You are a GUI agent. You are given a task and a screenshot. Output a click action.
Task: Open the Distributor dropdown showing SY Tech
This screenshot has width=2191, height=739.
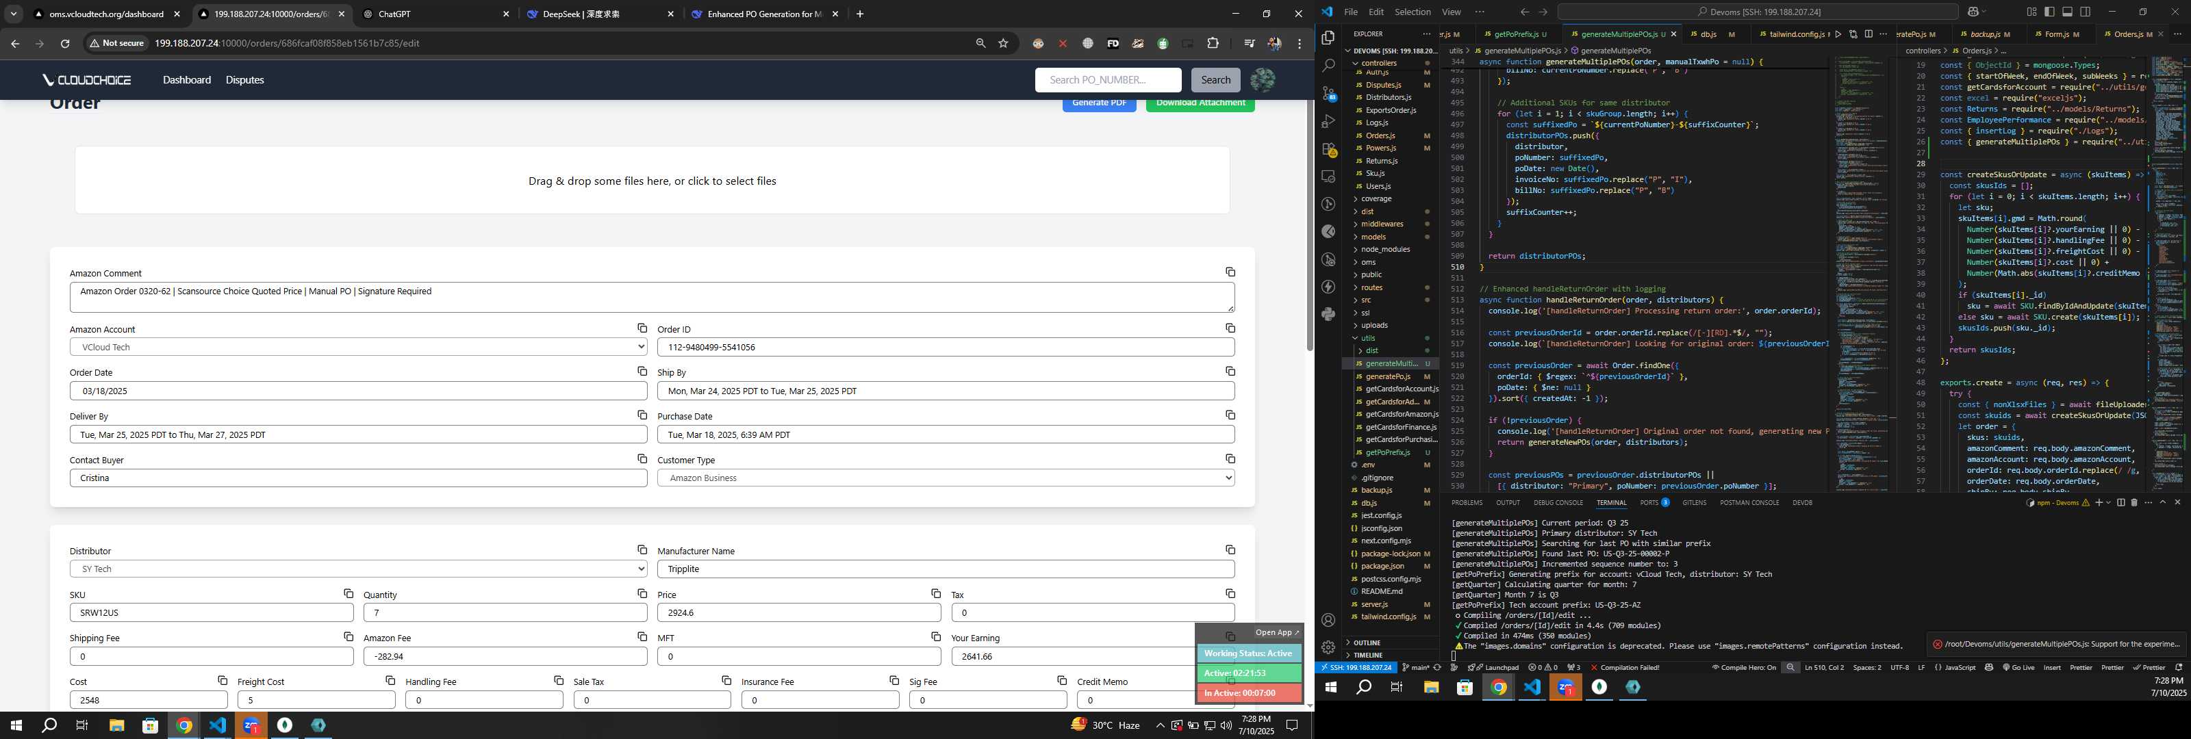tap(358, 569)
